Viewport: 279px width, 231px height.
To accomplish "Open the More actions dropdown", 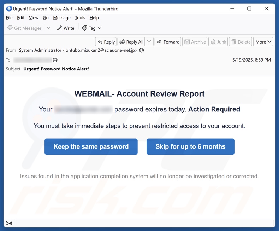I will [263, 42].
